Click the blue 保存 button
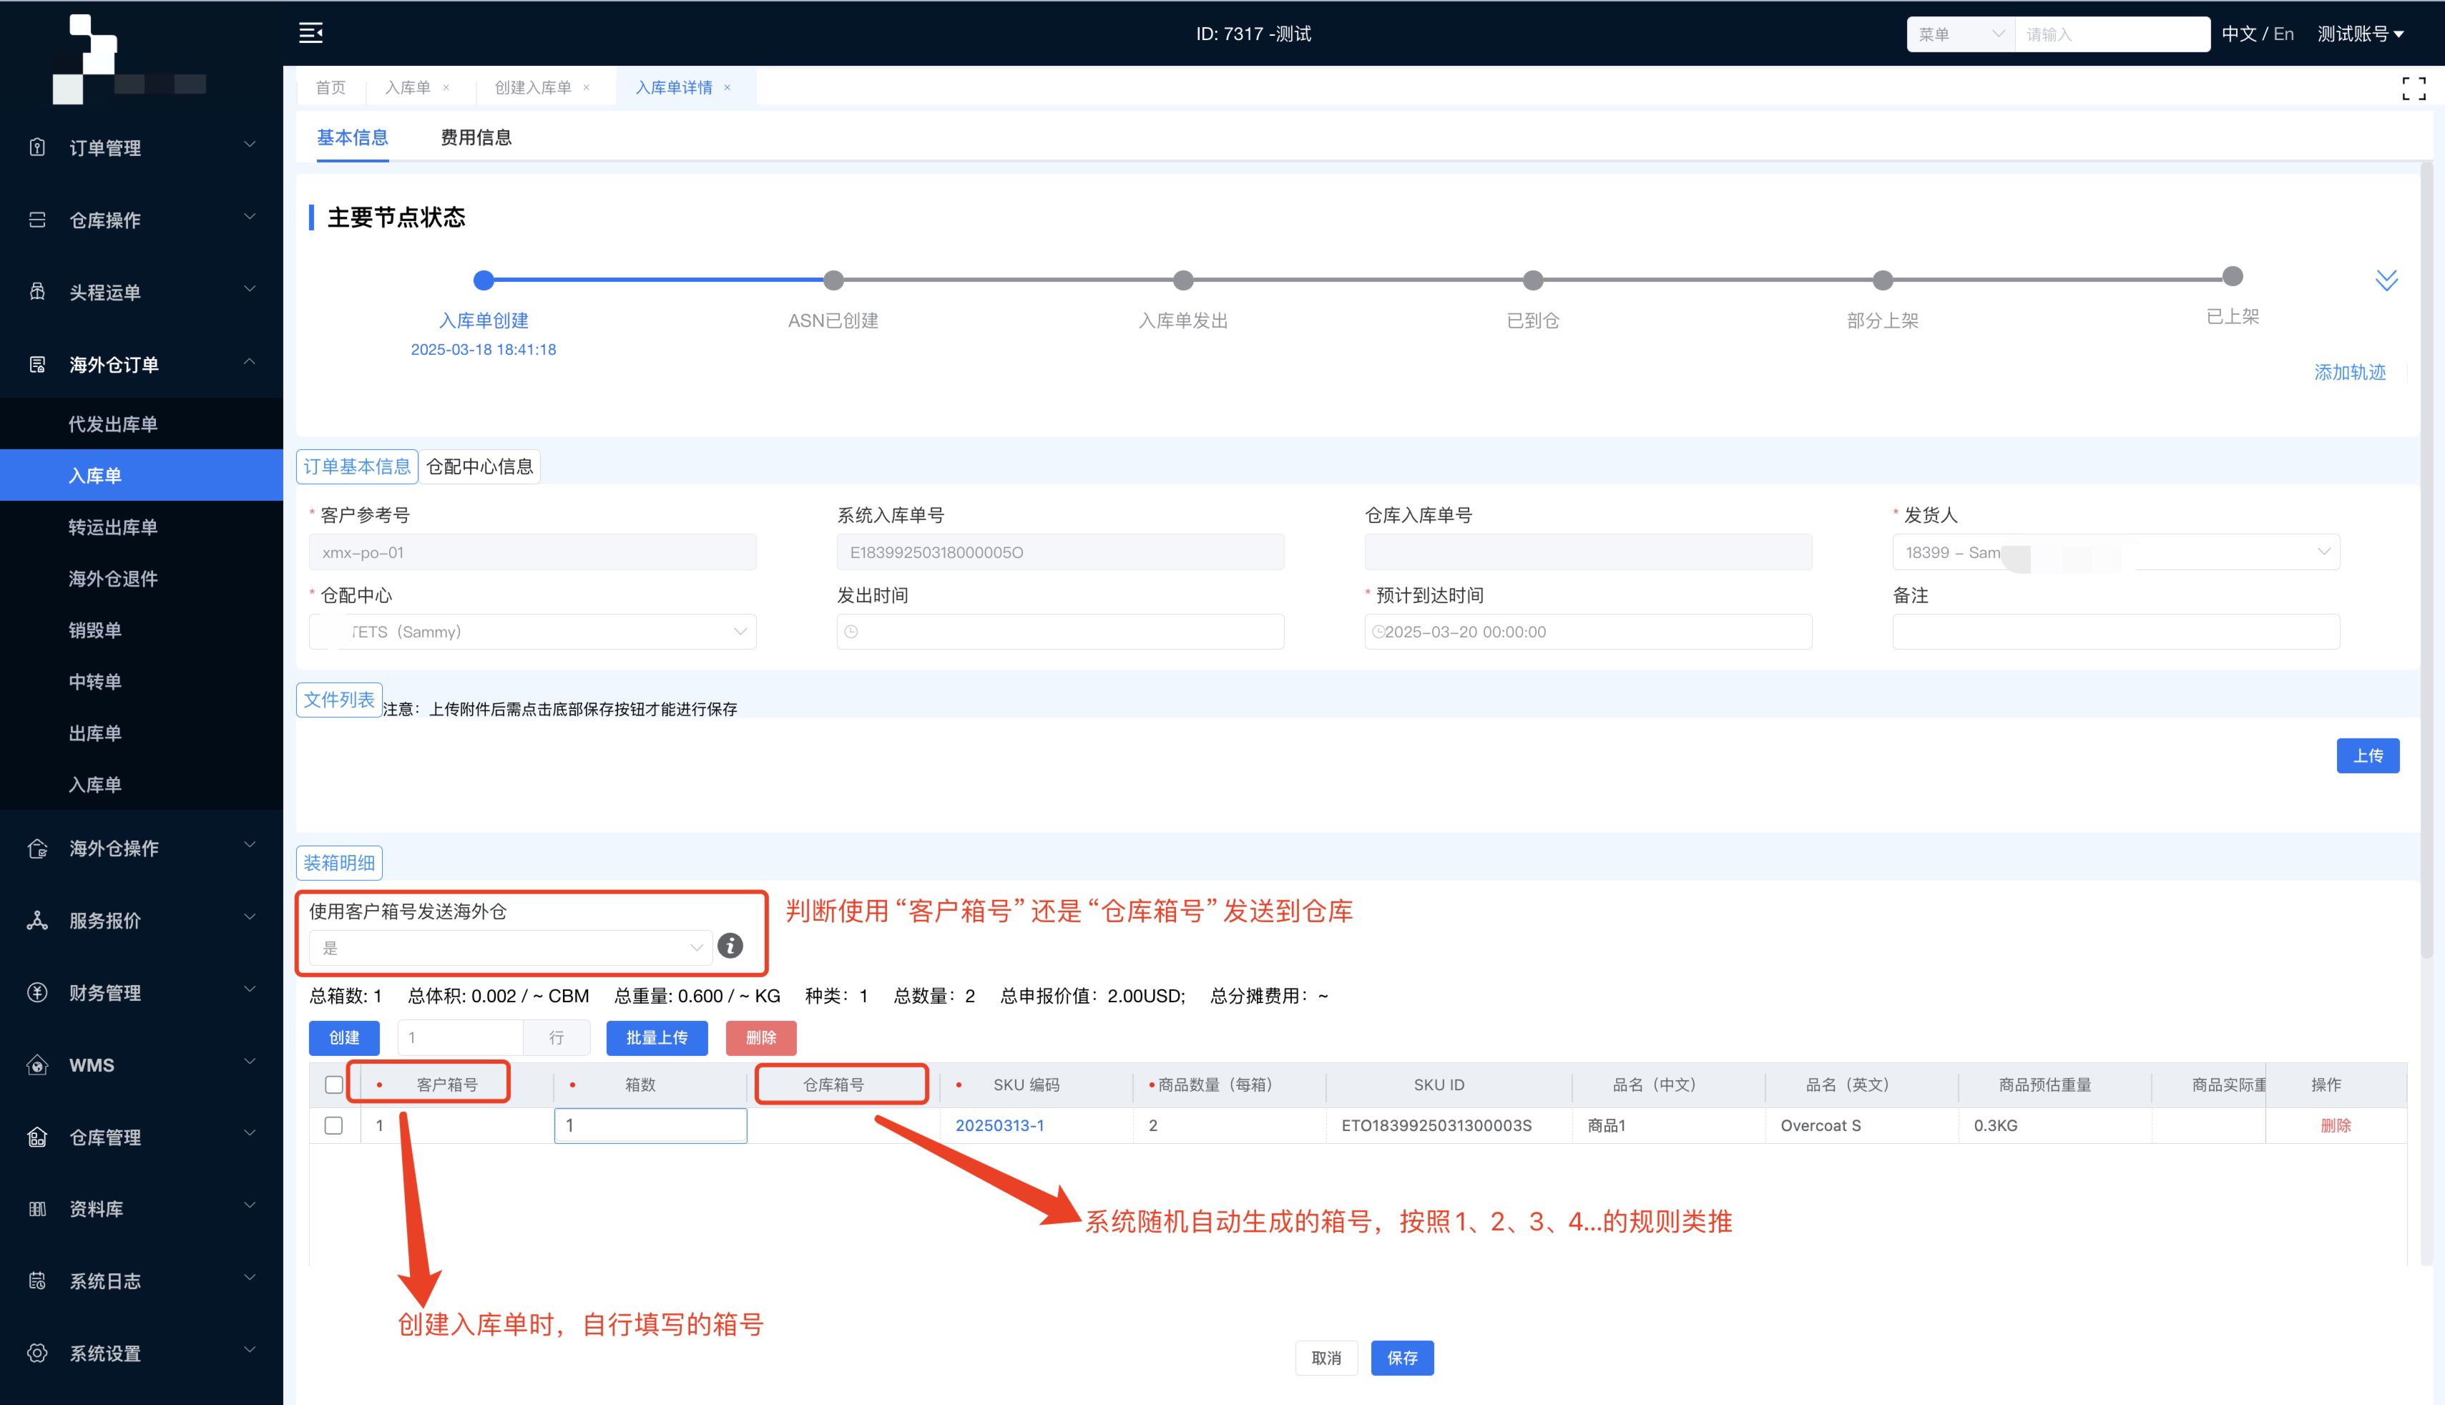2445x1405 pixels. click(1401, 1358)
